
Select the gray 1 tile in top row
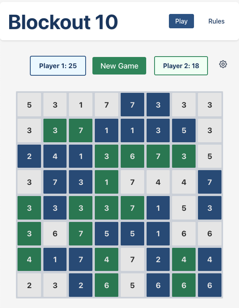coord(81,105)
